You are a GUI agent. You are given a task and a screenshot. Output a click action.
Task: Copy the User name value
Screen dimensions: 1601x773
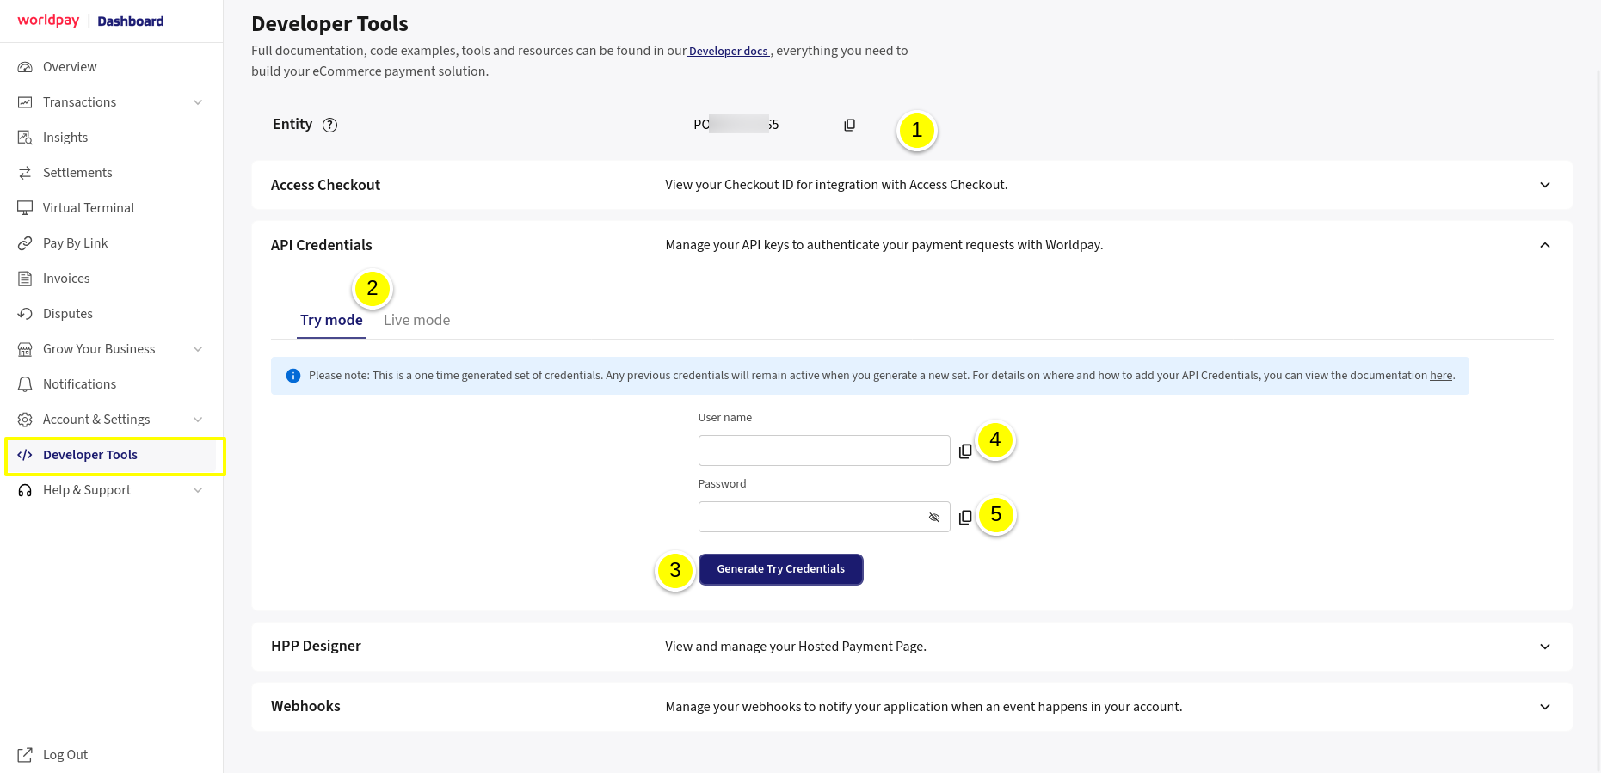pyautogui.click(x=965, y=451)
